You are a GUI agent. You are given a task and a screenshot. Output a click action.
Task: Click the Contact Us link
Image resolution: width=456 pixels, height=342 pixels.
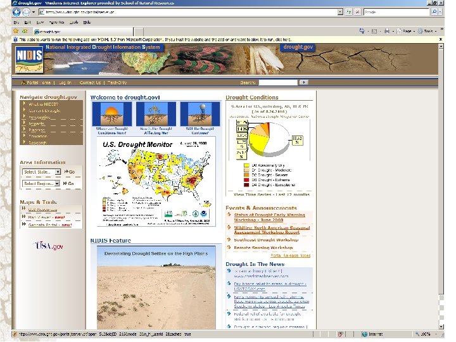point(90,82)
